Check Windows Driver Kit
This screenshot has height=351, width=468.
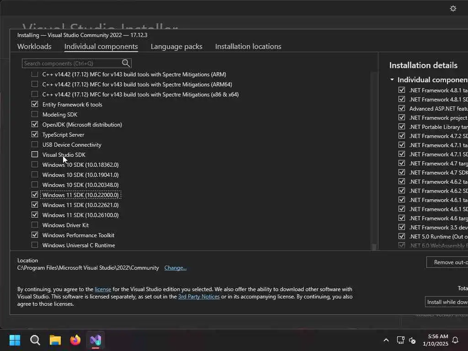(x=35, y=225)
